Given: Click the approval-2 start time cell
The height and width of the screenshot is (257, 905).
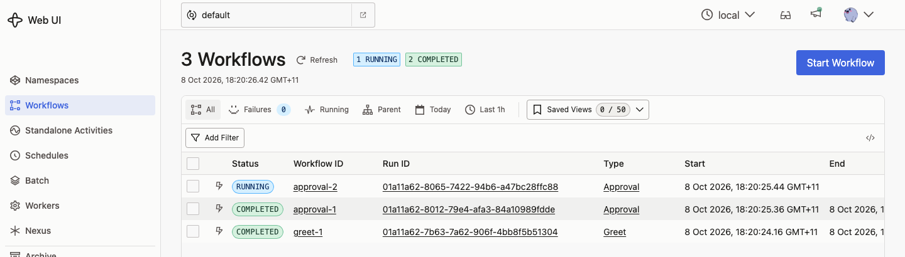Looking at the screenshot, I should click(x=752, y=187).
